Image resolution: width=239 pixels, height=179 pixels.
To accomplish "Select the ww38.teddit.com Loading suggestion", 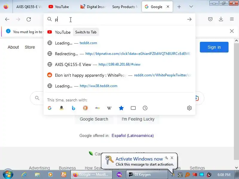I will 119,86.
